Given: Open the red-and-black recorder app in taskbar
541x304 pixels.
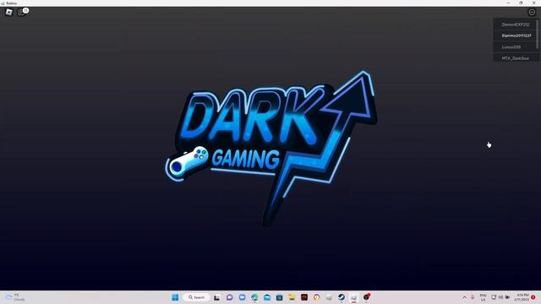Looking at the screenshot, I should (x=366, y=296).
